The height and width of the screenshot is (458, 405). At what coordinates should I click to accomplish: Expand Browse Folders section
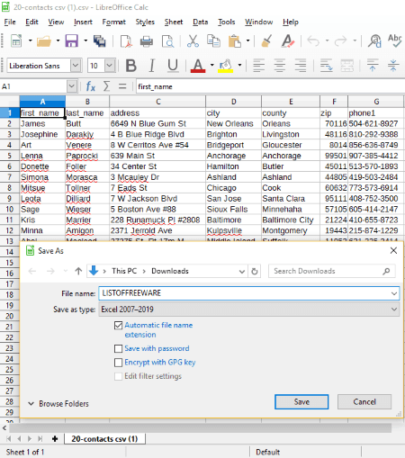point(58,404)
